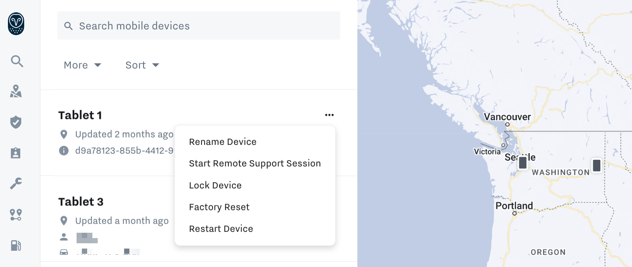Open the Sort dropdown

(x=142, y=65)
